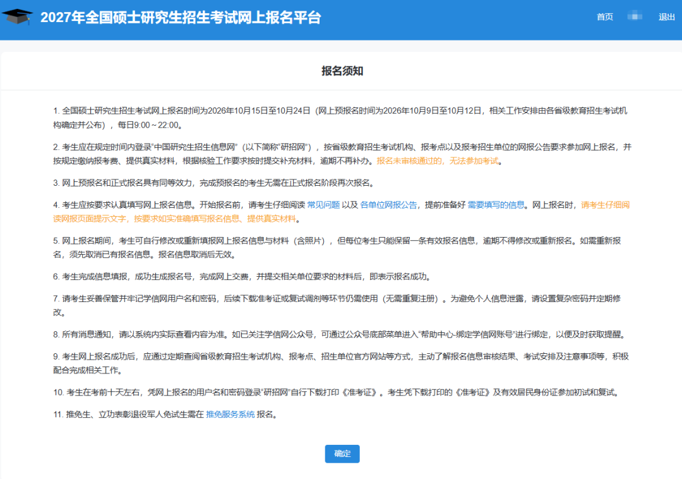Click item 6 about 成功生成报名号
682x479 pixels.
(x=242, y=276)
